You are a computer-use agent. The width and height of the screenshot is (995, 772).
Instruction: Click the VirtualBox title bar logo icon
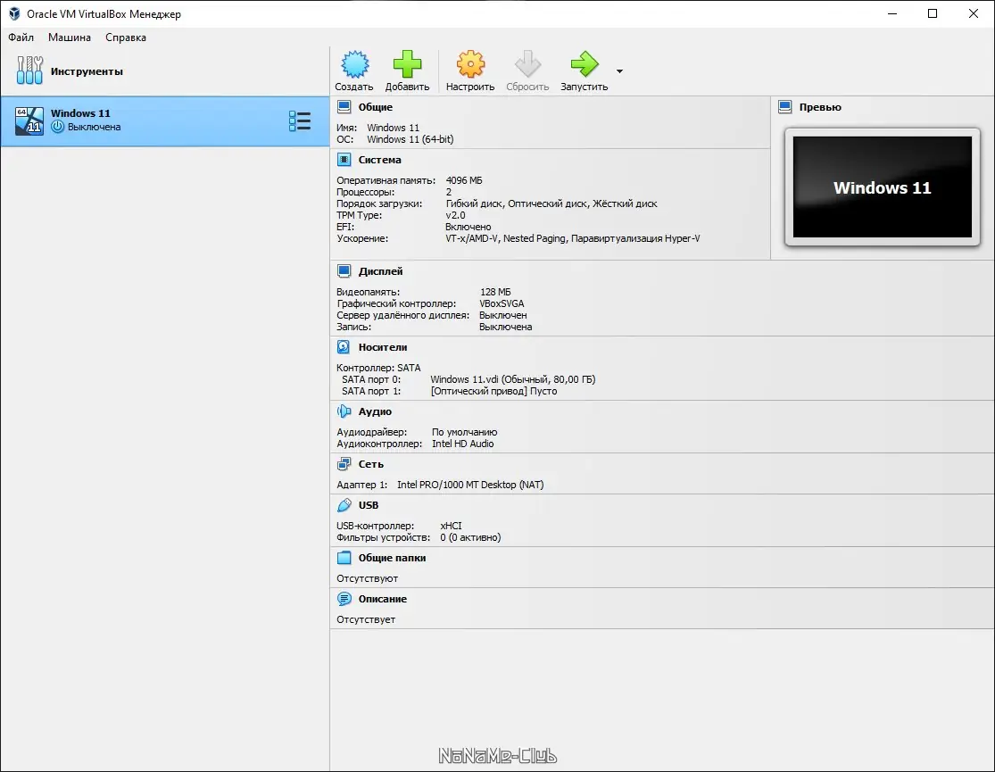click(x=14, y=13)
